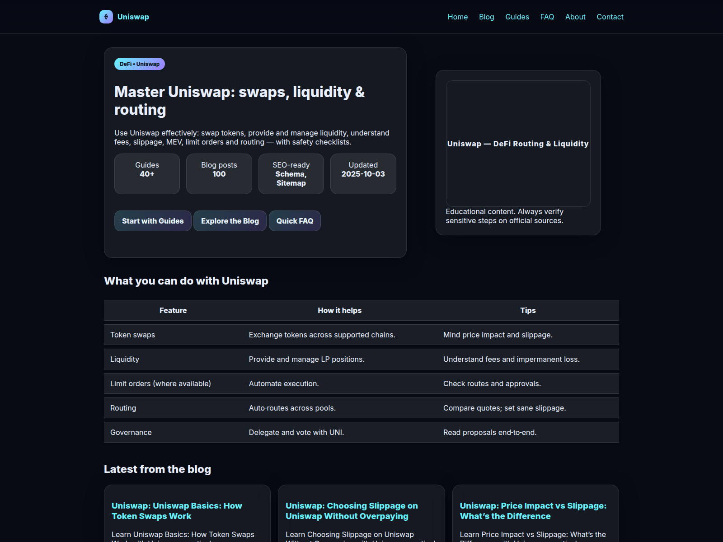723x542 pixels.
Task: Click Compare quotes; set sane slippage tip
Action: 528,408
